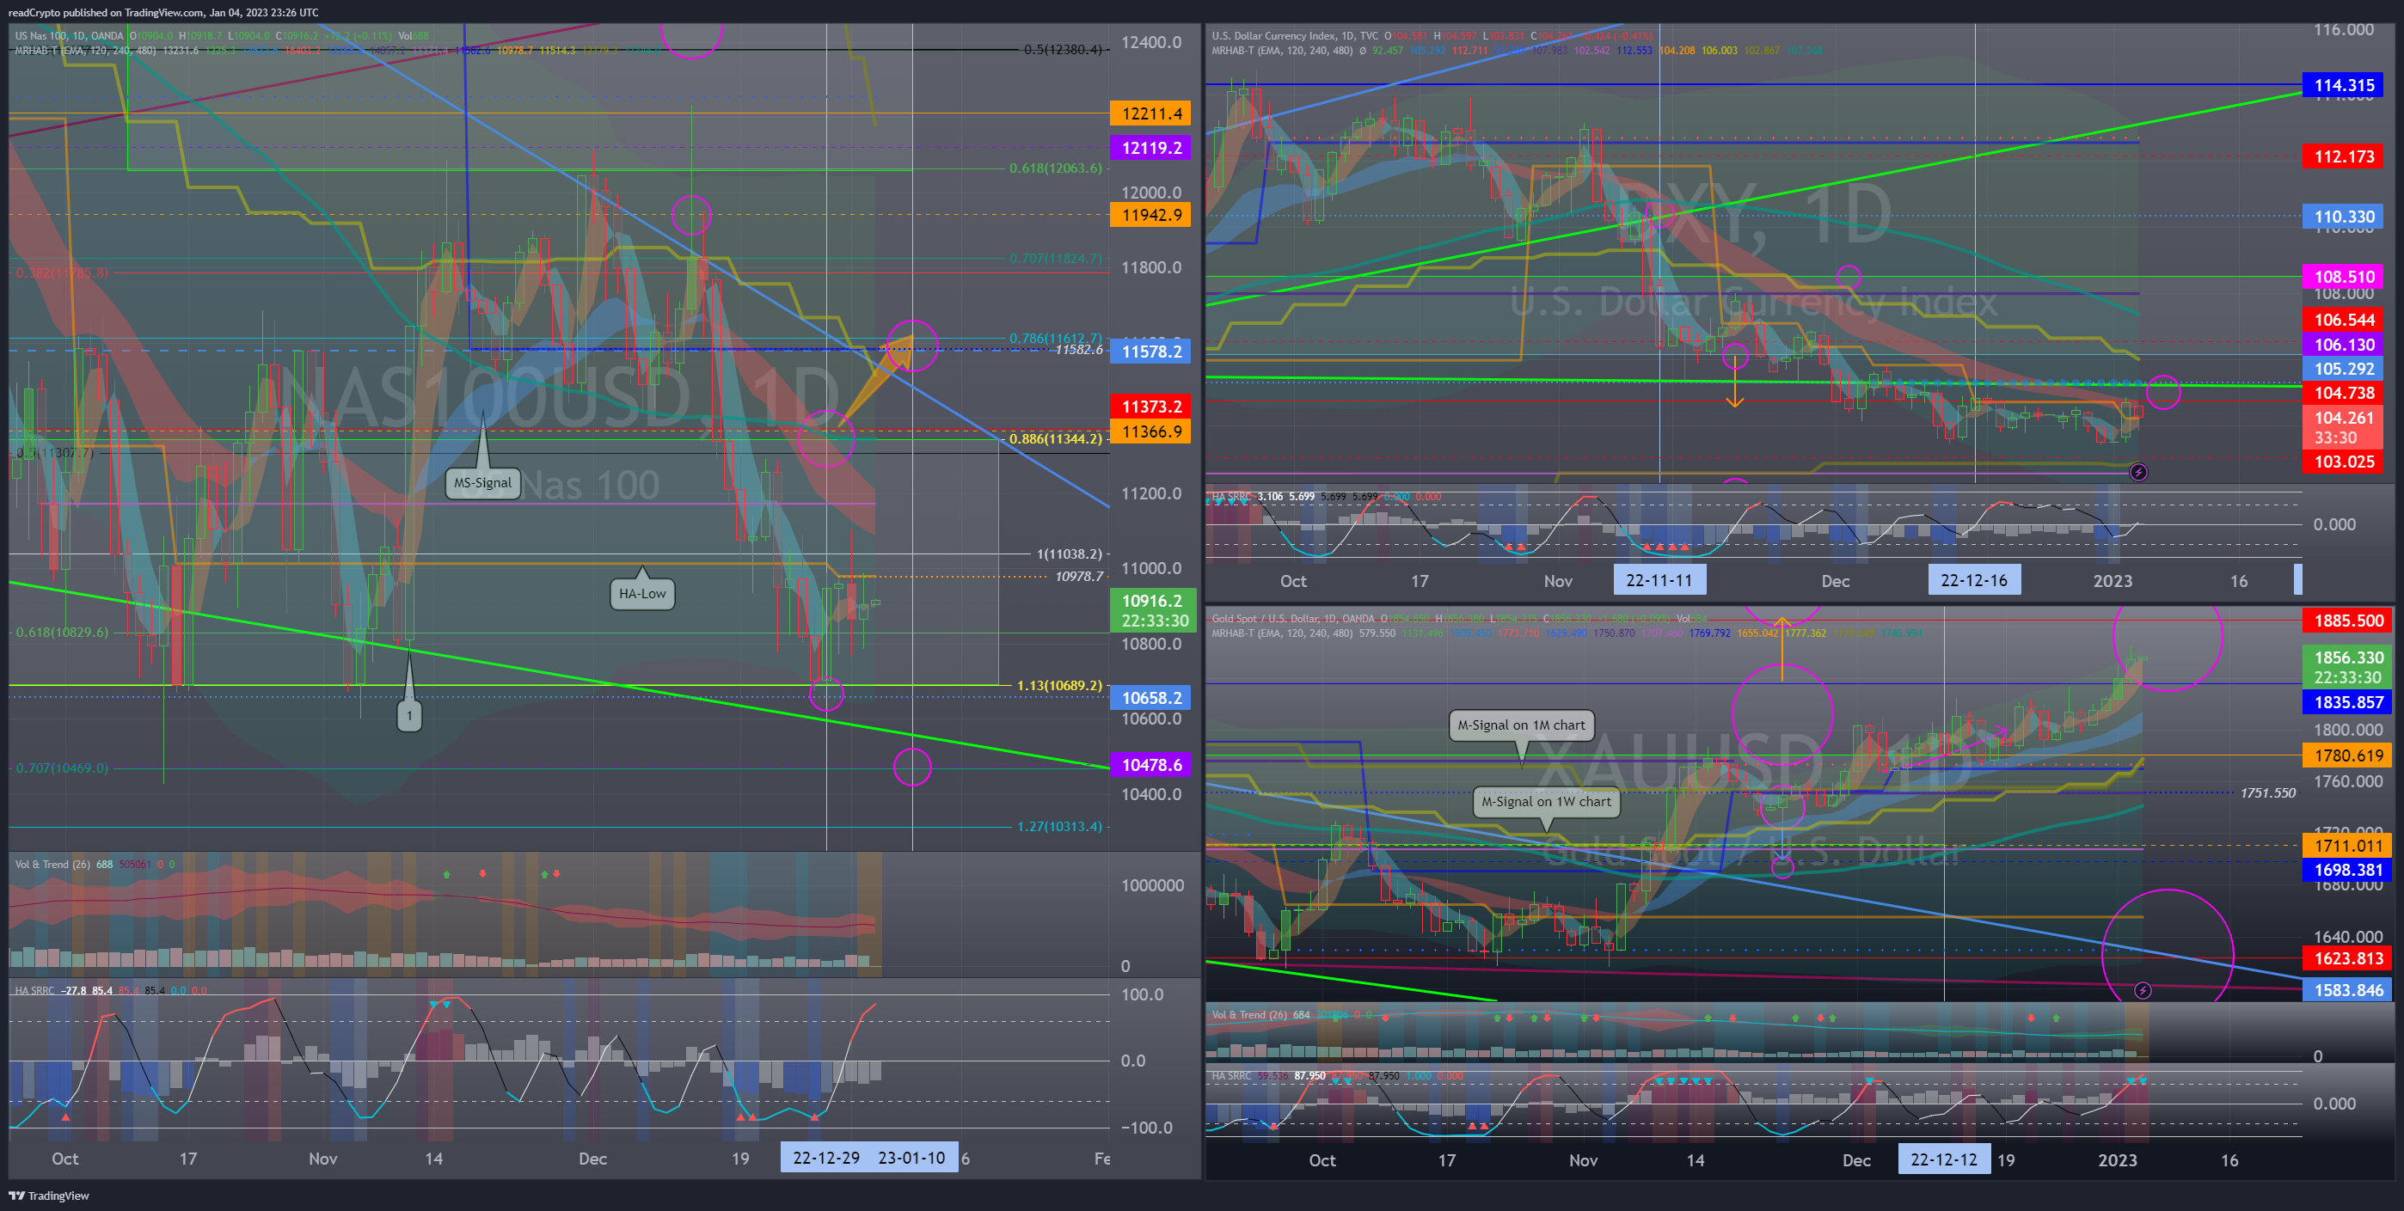Image resolution: width=2404 pixels, height=1211 pixels.
Task: Click the 10978.7 price annotation on Nasdaq chart
Action: point(1079,577)
